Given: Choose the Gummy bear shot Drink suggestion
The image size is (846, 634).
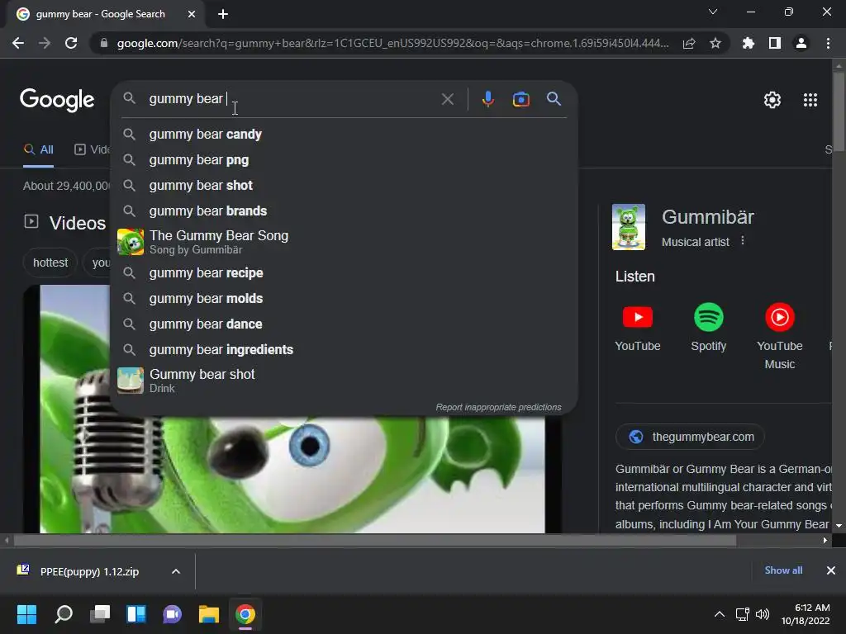Looking at the screenshot, I should pos(344,381).
